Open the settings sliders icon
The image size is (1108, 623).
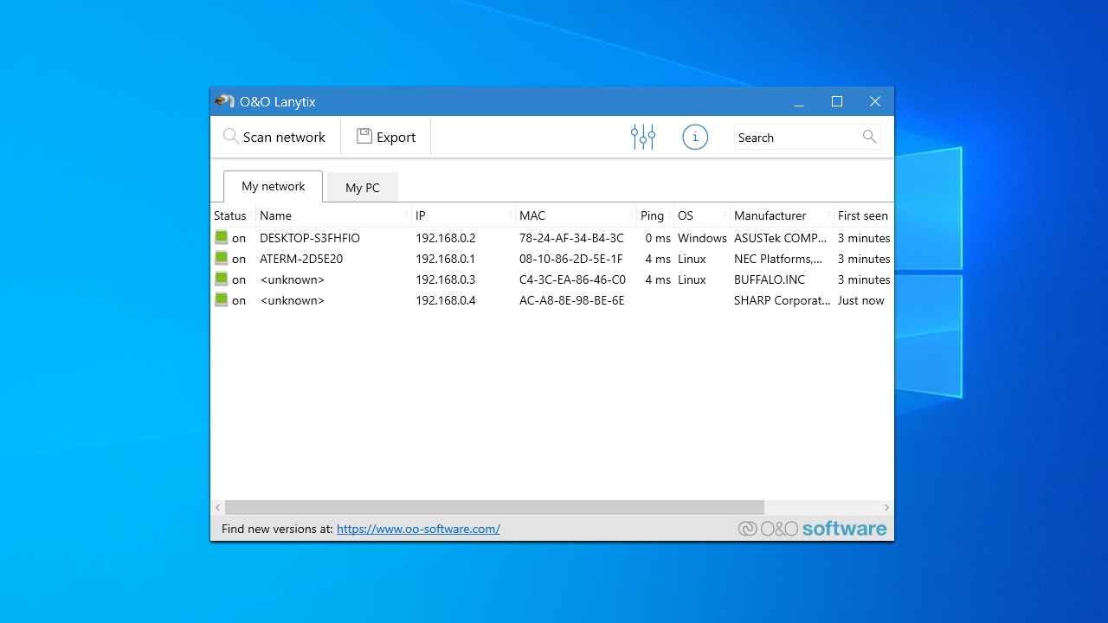click(x=643, y=137)
